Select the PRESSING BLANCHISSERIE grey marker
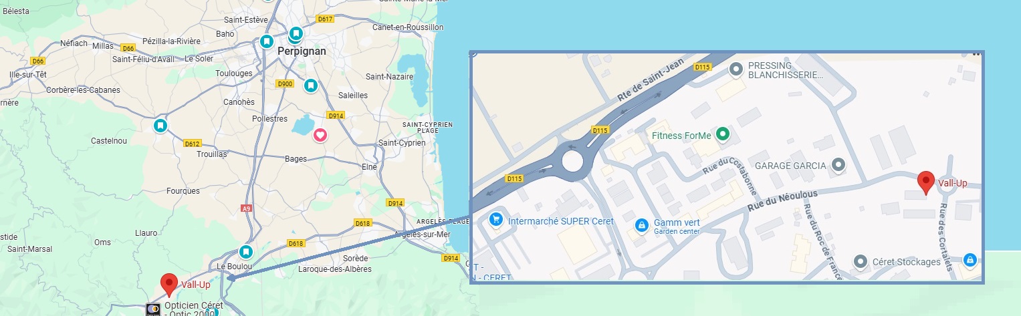Image resolution: width=1021 pixels, height=316 pixels. pos(736,69)
